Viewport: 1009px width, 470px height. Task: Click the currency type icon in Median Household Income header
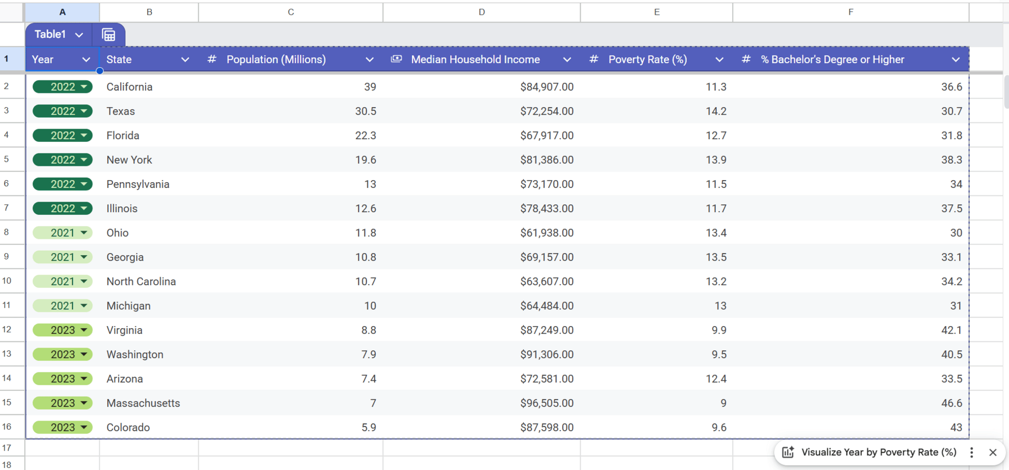396,59
